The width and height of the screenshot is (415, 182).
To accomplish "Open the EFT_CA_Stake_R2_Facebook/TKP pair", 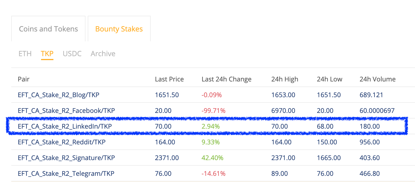I will pos(66,111).
